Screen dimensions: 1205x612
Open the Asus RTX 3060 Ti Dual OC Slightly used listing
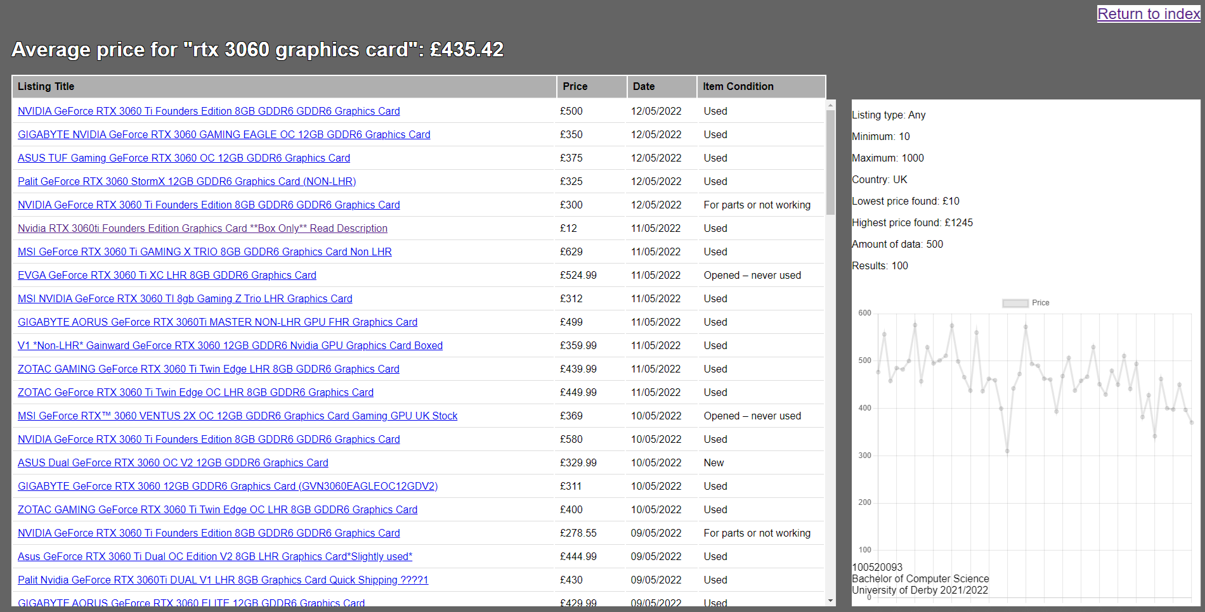[x=215, y=556]
